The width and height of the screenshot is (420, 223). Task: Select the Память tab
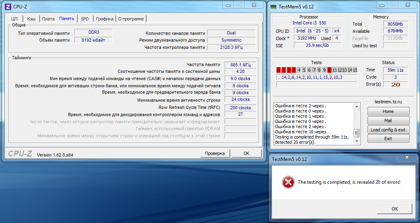click(67, 18)
